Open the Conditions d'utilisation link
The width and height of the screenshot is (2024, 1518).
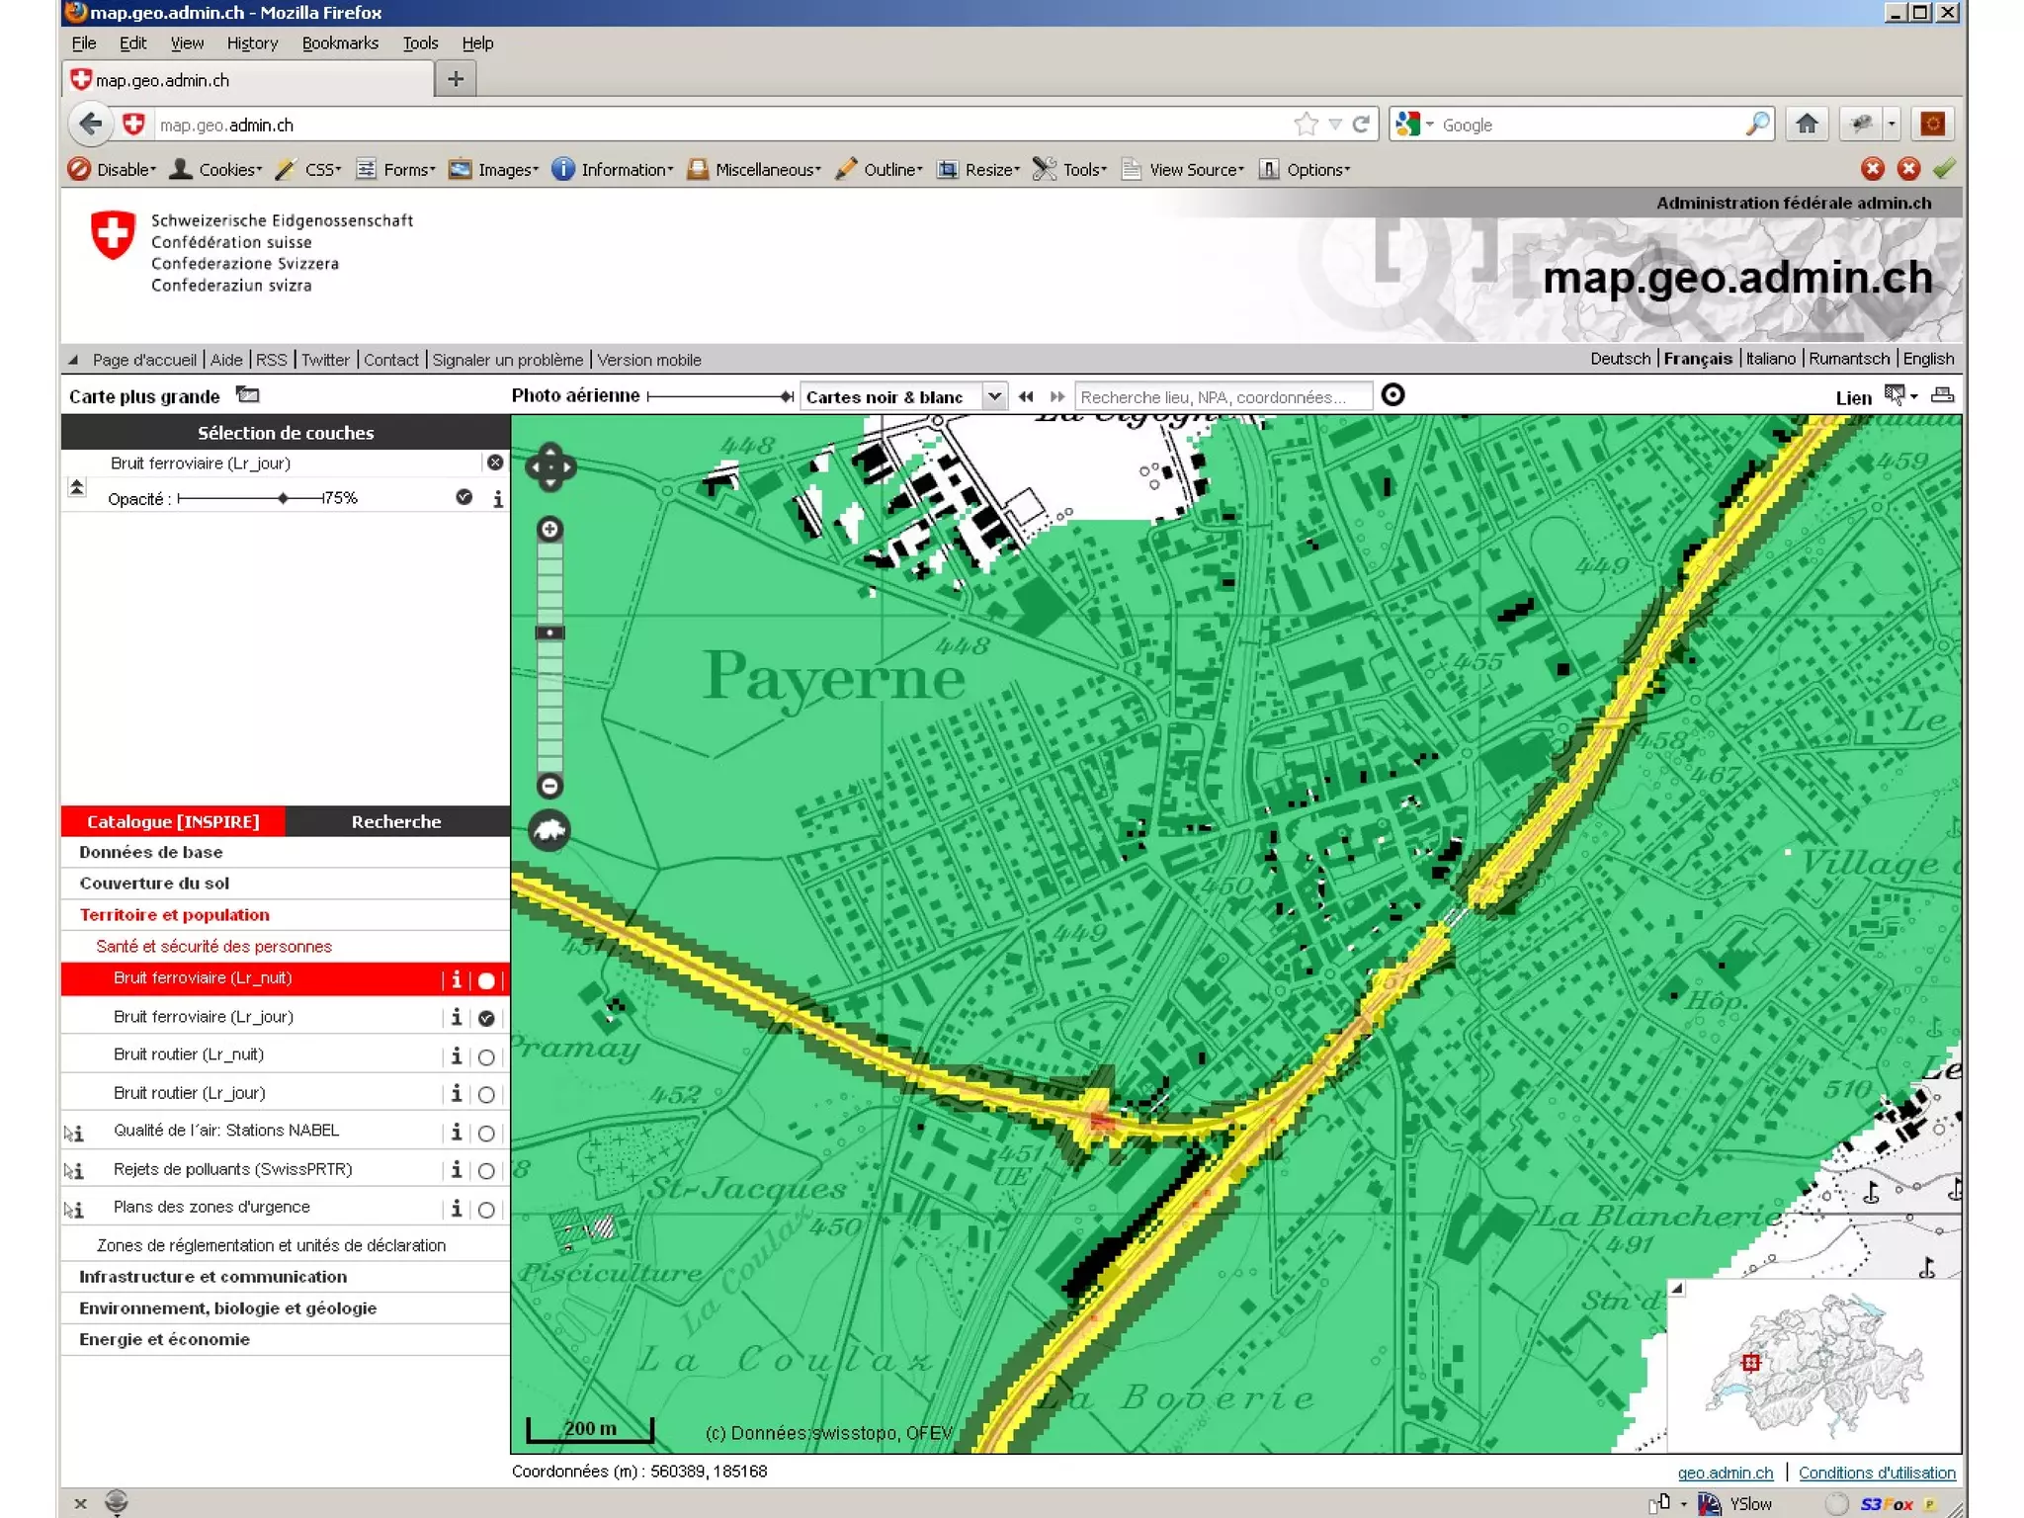click(1876, 1473)
